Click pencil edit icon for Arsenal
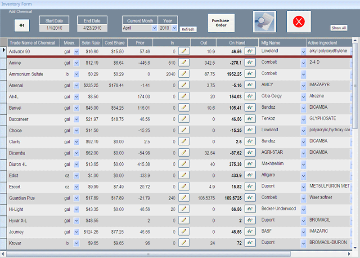The image size is (360, 258). click(x=184, y=85)
